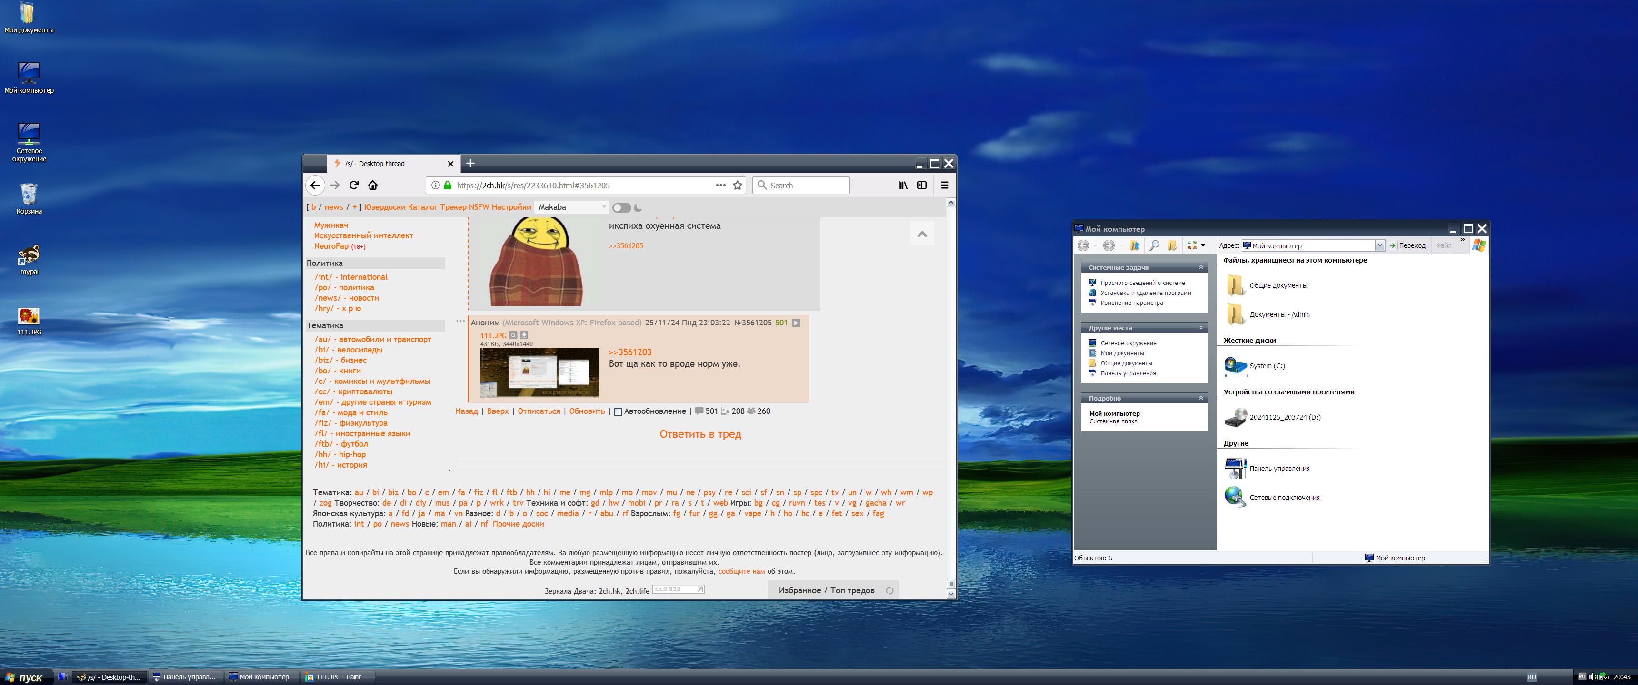Image resolution: width=1638 pixels, height=685 pixels.
Task: Open Firefox library icon in toolbar
Action: 902,185
